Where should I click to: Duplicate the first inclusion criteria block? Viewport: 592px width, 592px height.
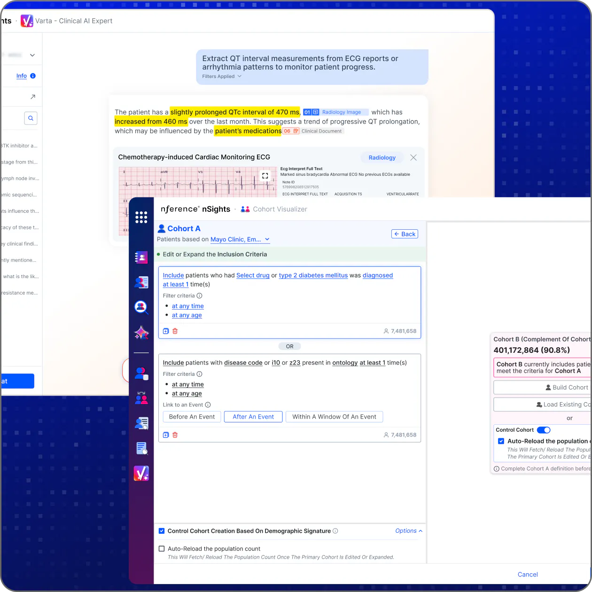166,331
